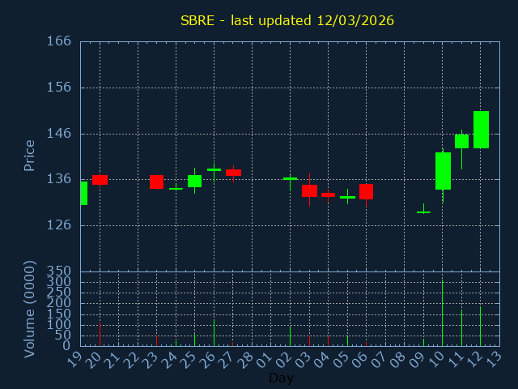Select the tall green candlestick on day 10
The image size is (518, 389).
coord(443,171)
